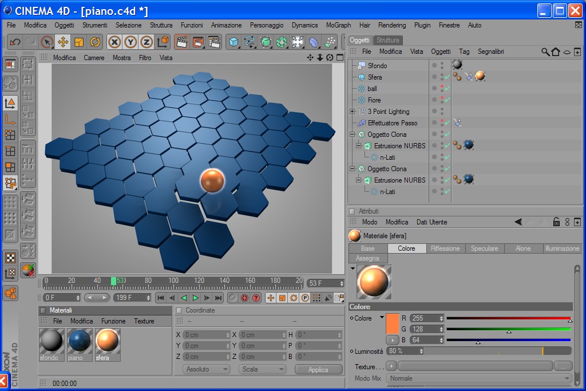
Task: Open the MoGraph menu
Action: click(338, 25)
